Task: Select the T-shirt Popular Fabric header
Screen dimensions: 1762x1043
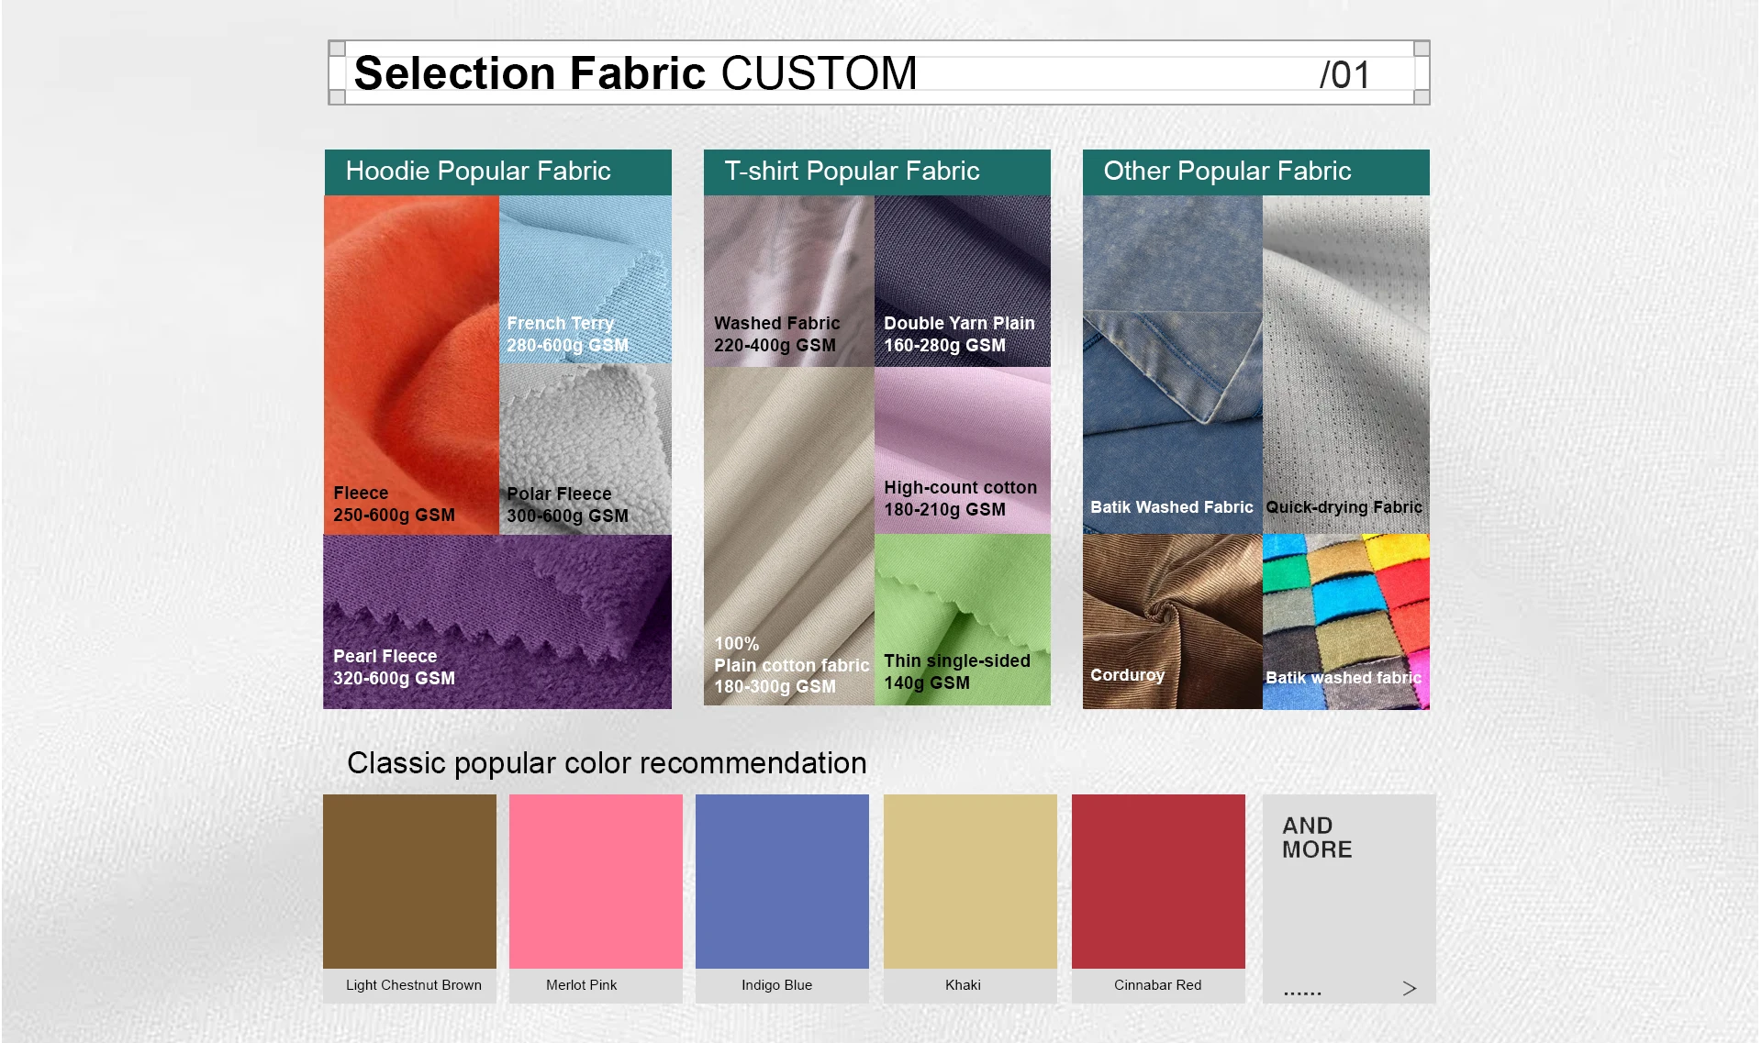Action: tap(876, 172)
